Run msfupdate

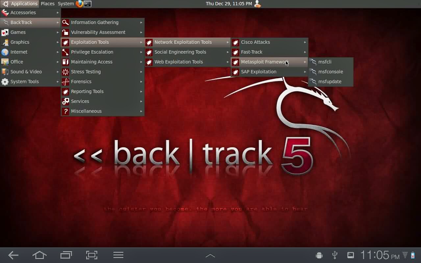coord(331,82)
